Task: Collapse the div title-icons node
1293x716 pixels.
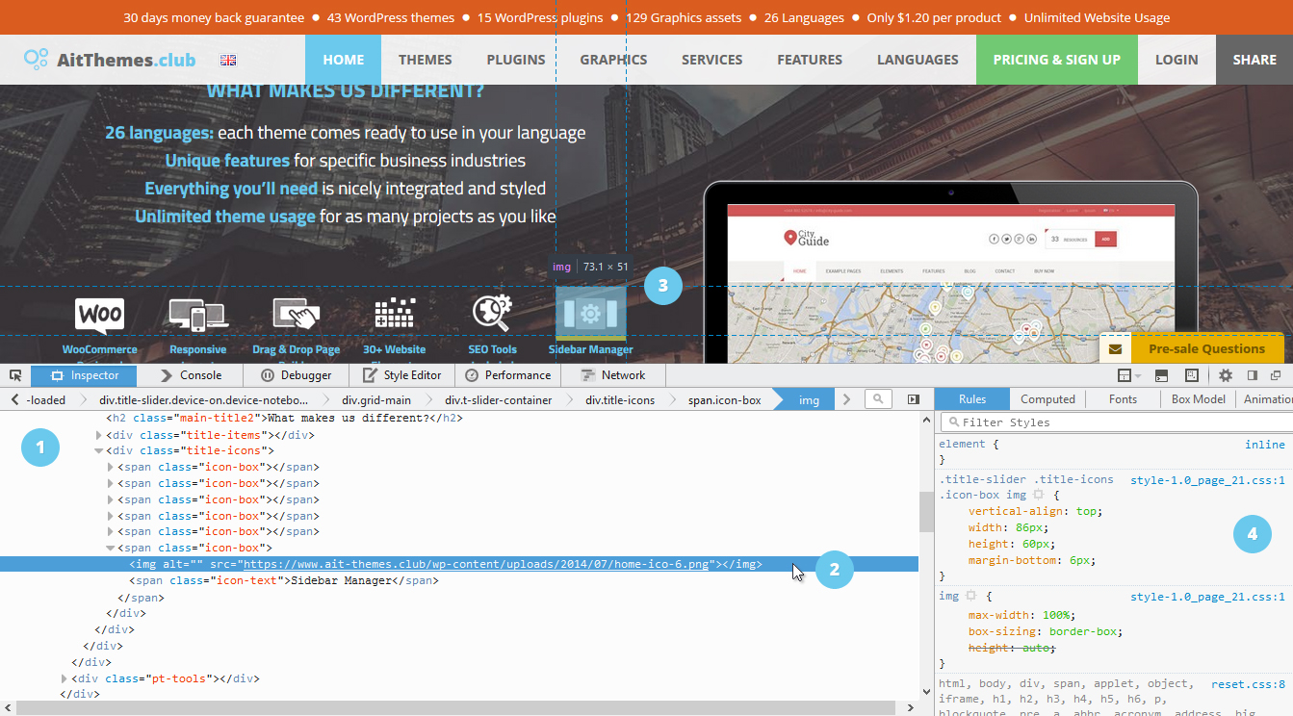Action: pyautogui.click(x=98, y=450)
